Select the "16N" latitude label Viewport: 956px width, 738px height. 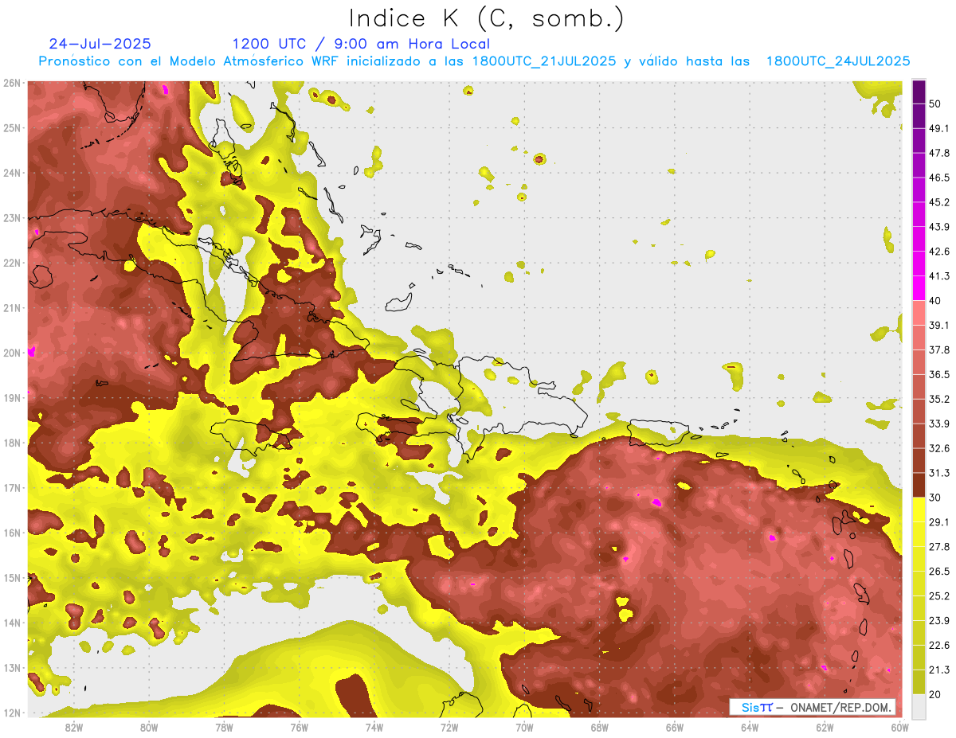coord(12,533)
